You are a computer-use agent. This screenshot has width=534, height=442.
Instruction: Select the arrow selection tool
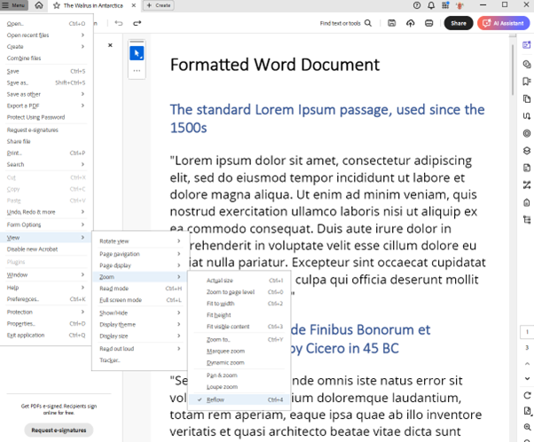click(x=137, y=53)
